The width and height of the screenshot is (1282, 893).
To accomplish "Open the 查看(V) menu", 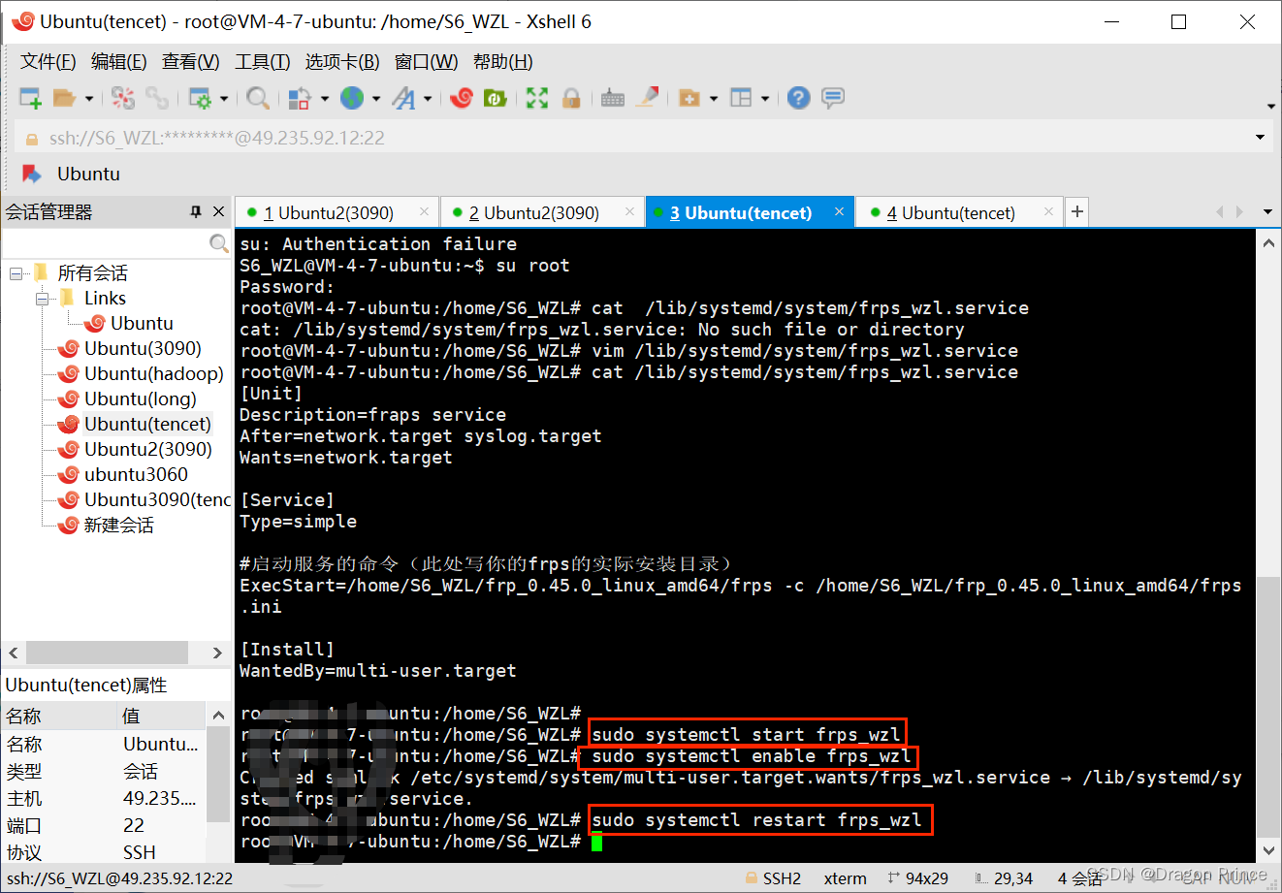I will pyautogui.click(x=191, y=62).
